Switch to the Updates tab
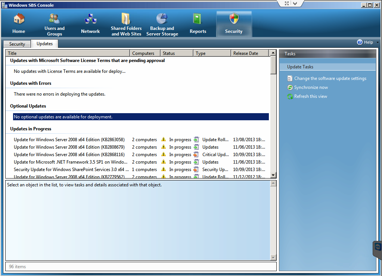 44,44
